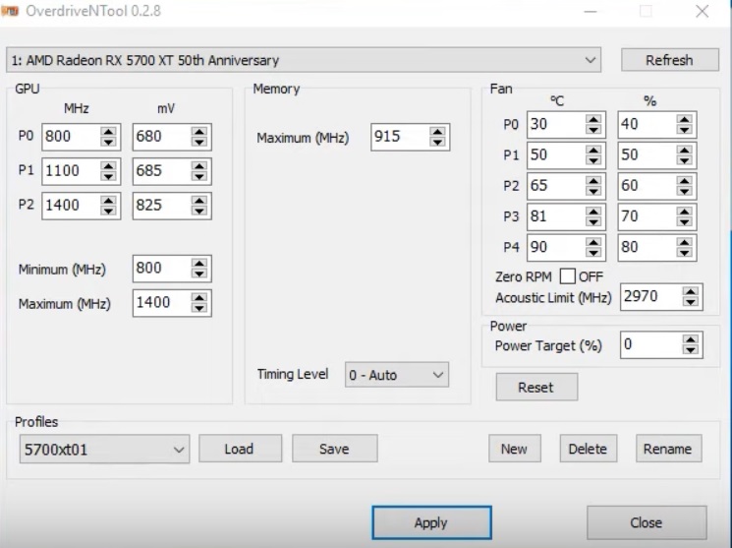Delete the selected profile

click(589, 449)
